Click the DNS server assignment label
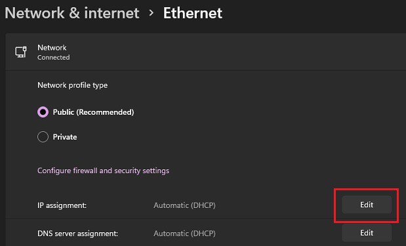 click(77, 234)
